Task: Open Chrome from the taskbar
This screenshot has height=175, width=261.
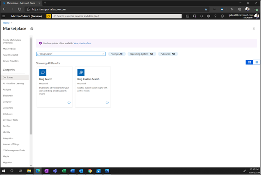Action: click(90, 171)
